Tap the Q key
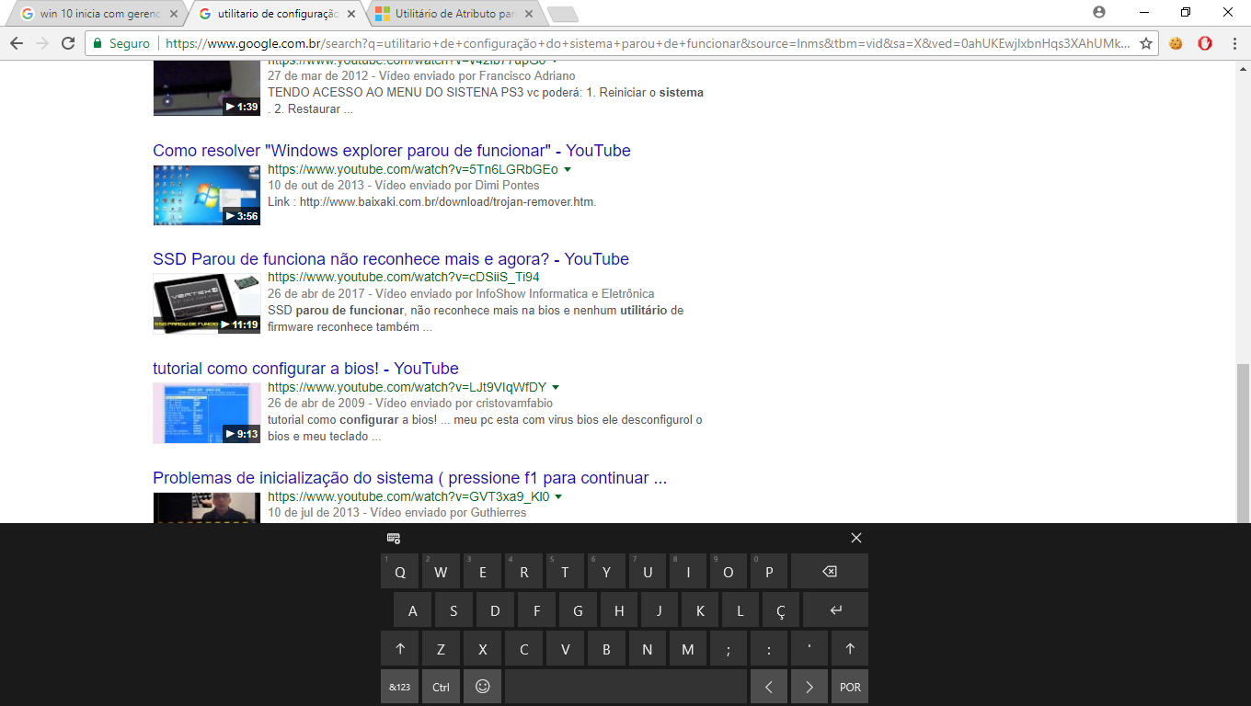The height and width of the screenshot is (706, 1251). coord(400,571)
